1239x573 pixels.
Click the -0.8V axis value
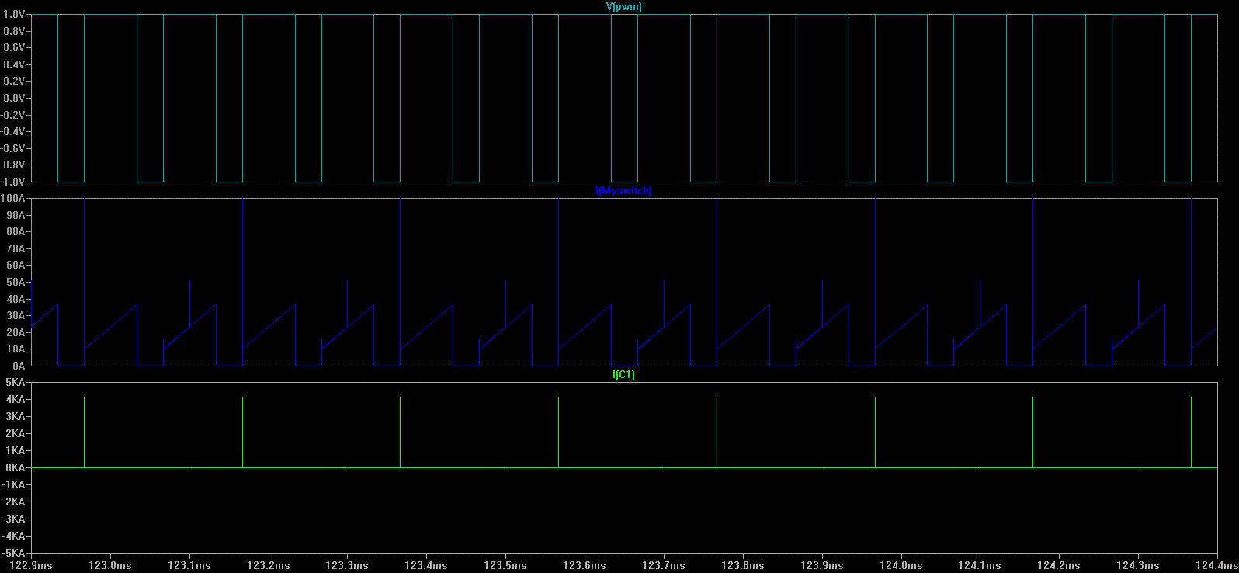(12, 165)
